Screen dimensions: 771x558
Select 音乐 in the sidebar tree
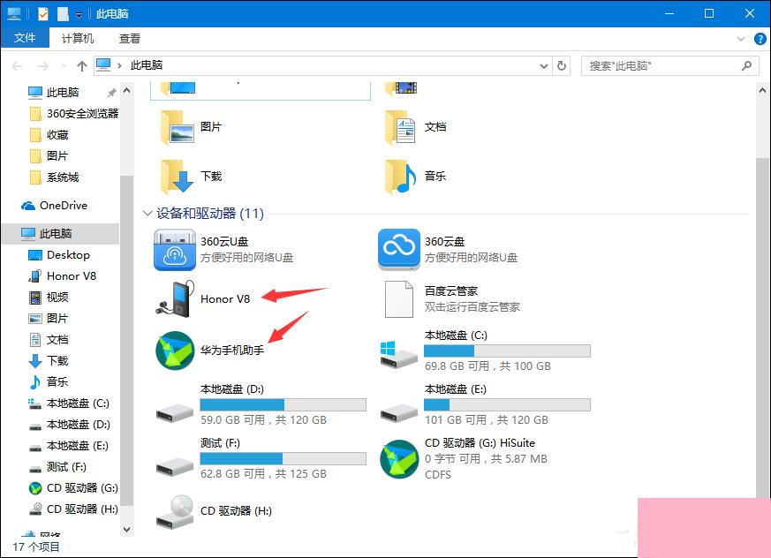click(49, 382)
